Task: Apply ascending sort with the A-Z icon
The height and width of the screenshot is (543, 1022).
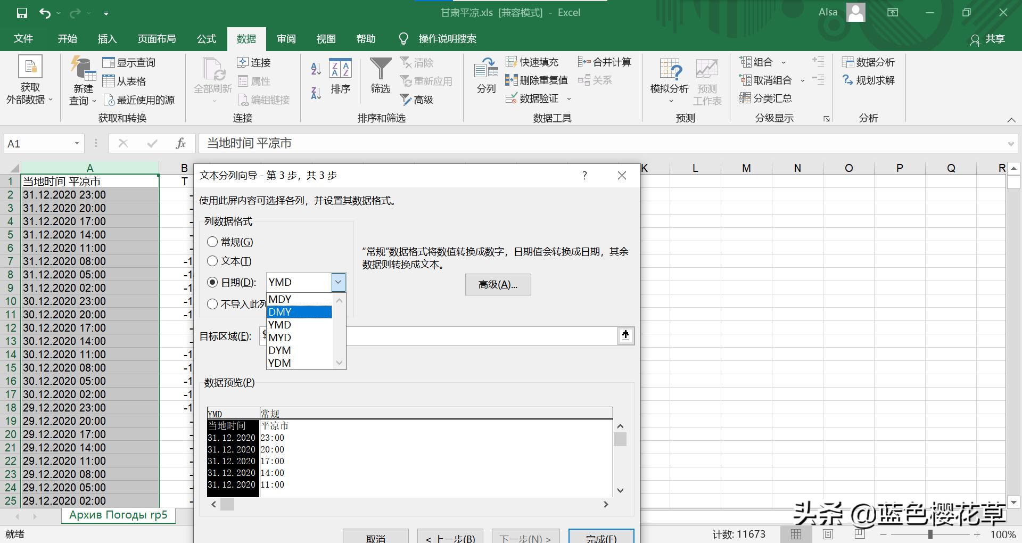Action: coord(315,68)
